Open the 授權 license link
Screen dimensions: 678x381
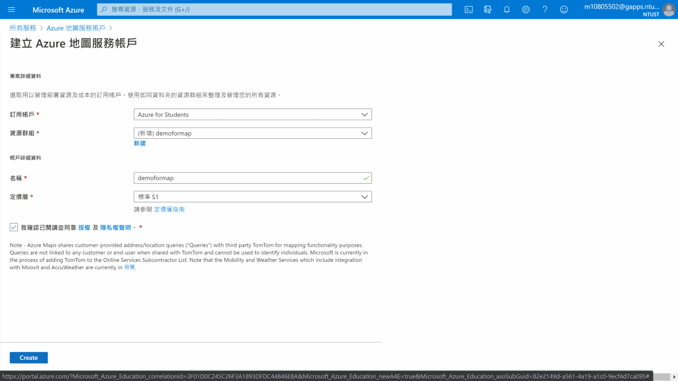(84, 228)
